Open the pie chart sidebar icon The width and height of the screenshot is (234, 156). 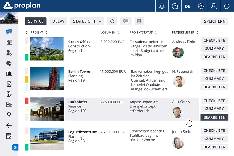pos(9,63)
